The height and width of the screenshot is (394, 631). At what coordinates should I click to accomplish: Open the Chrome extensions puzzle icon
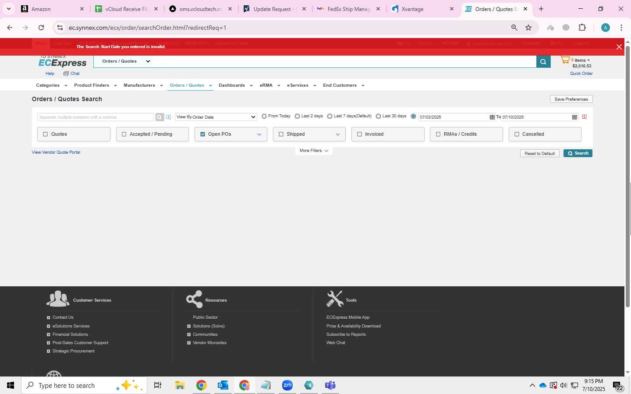click(x=582, y=28)
